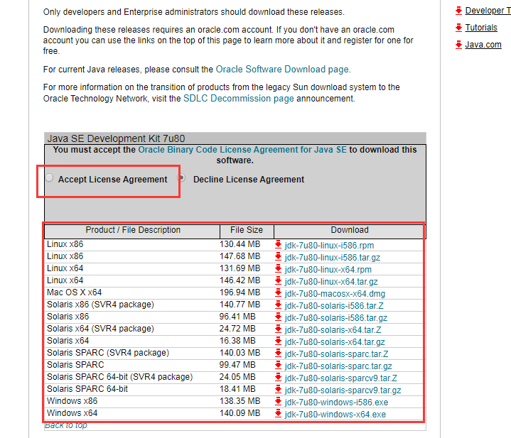
Task: Click download arrow icon for linux-i586.tar.gz
Action: pyautogui.click(x=278, y=256)
